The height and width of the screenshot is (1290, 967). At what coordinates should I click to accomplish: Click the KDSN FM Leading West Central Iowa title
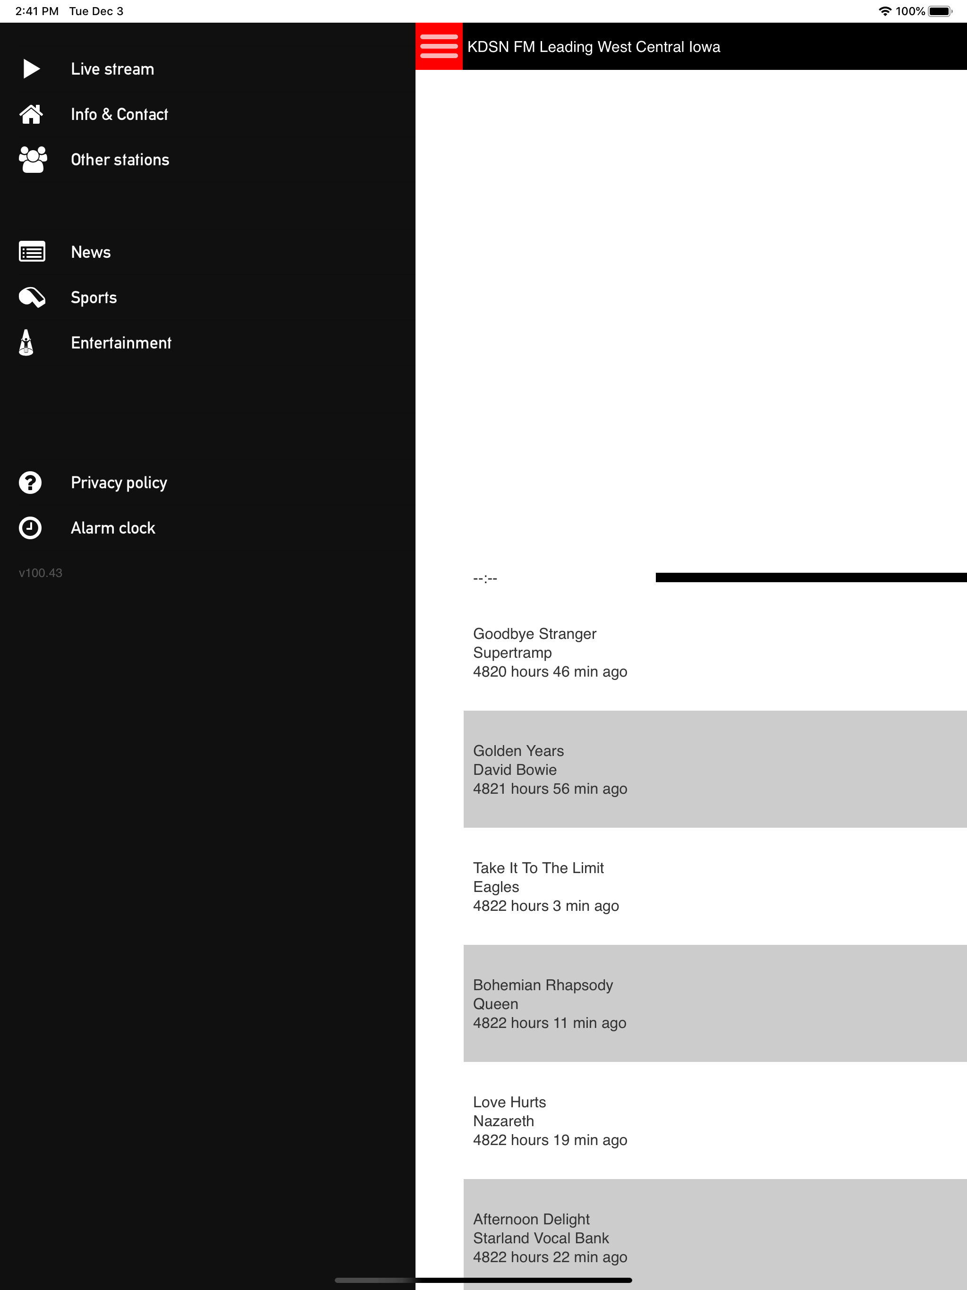[594, 47]
